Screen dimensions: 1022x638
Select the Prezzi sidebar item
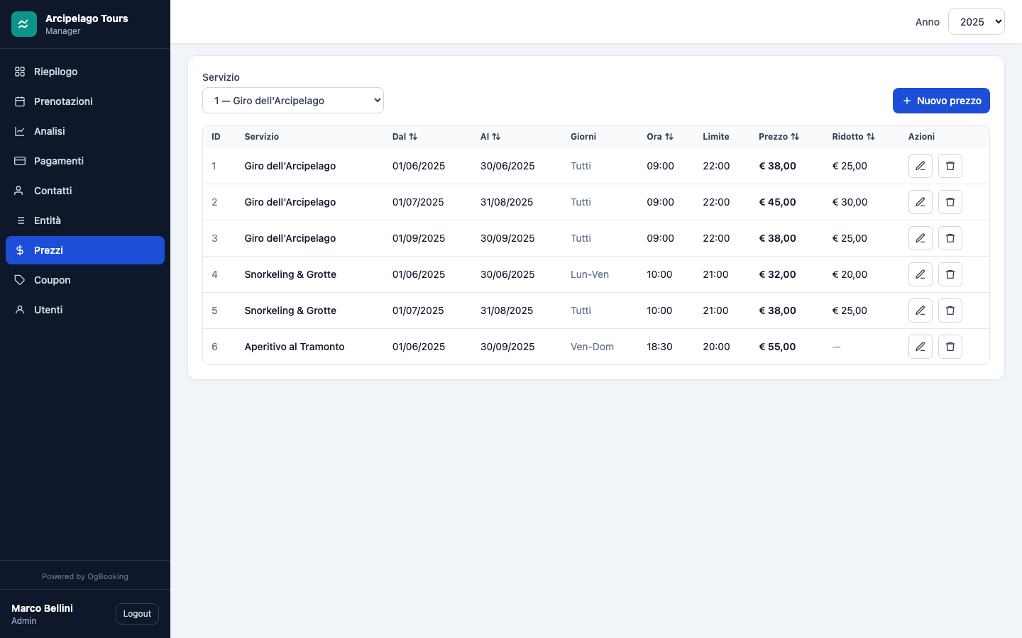(85, 250)
